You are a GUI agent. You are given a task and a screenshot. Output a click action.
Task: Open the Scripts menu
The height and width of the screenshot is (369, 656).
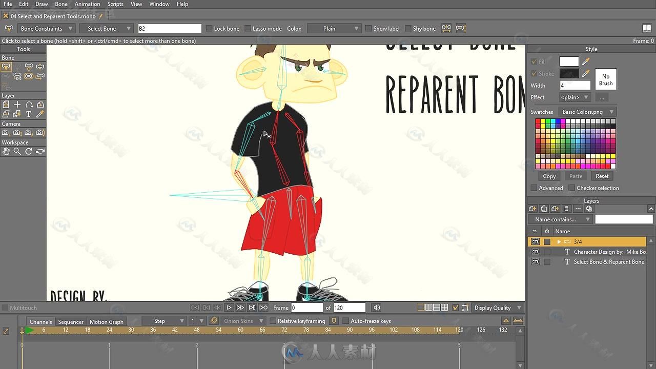tap(115, 4)
